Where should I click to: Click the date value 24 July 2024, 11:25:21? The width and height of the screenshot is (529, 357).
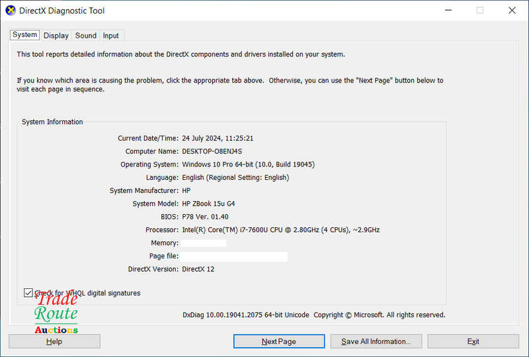[x=218, y=138]
